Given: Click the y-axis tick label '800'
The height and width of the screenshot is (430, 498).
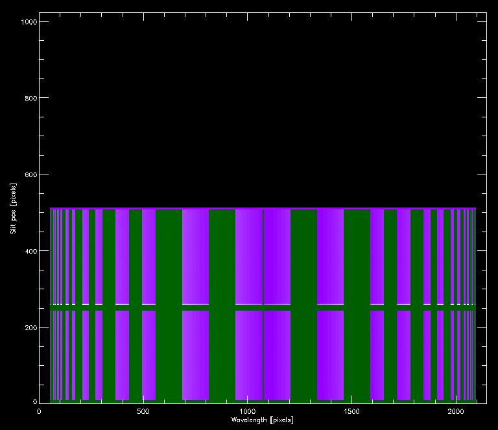Looking at the screenshot, I should pyautogui.click(x=31, y=98).
